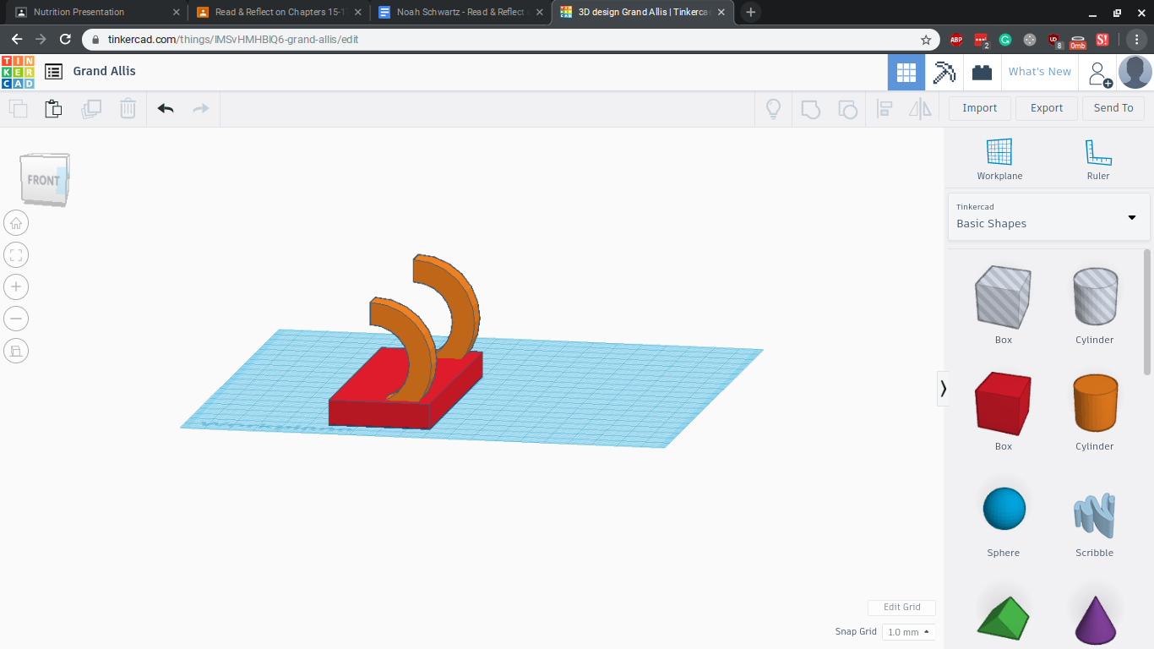This screenshot has height=649, width=1154.
Task: Select the orange Cylinder shape
Action: pyautogui.click(x=1094, y=403)
